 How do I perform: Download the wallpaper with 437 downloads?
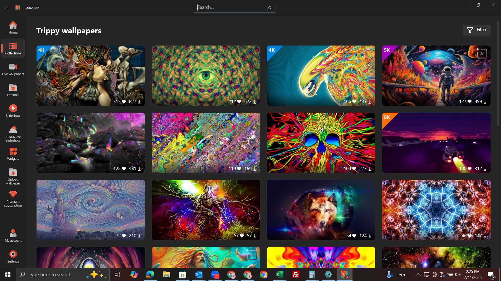coord(370,101)
